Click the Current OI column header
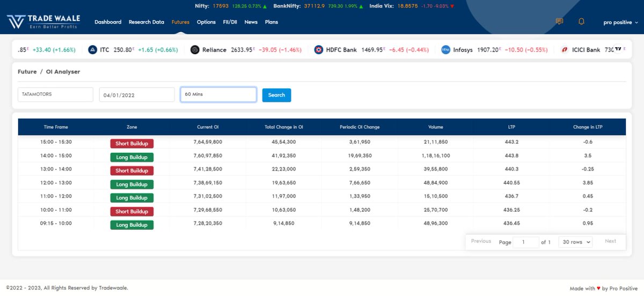 tap(208, 127)
